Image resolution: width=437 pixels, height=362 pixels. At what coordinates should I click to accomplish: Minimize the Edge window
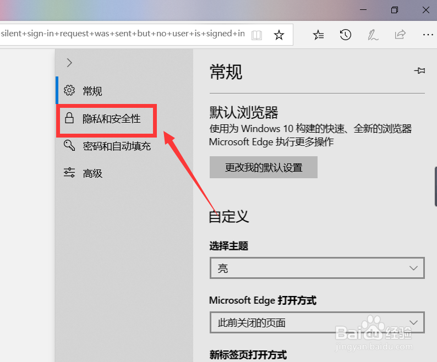pos(363,10)
